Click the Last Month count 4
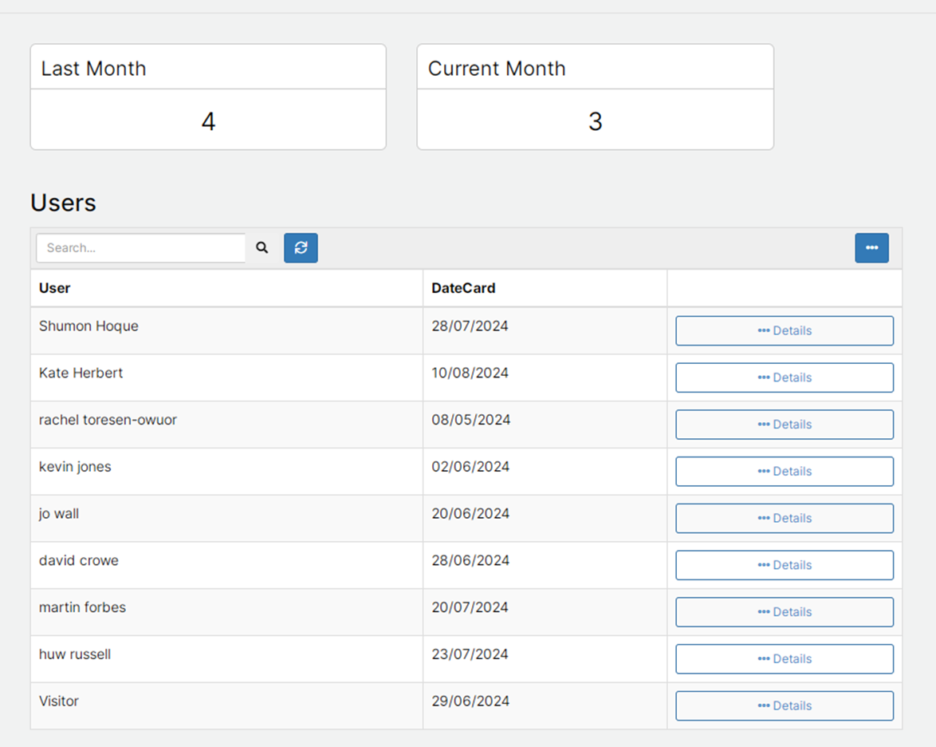 click(208, 121)
